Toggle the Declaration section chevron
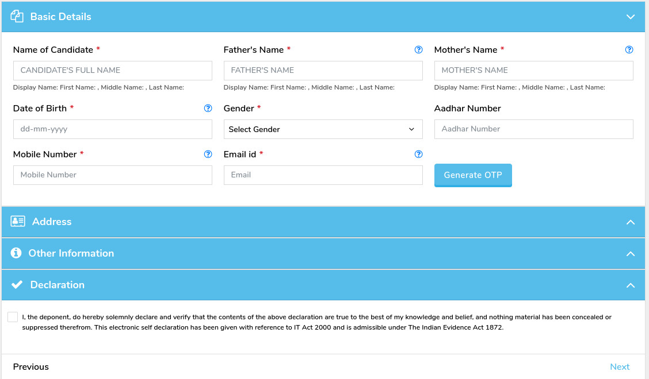Image resolution: width=649 pixels, height=379 pixels. (630, 285)
